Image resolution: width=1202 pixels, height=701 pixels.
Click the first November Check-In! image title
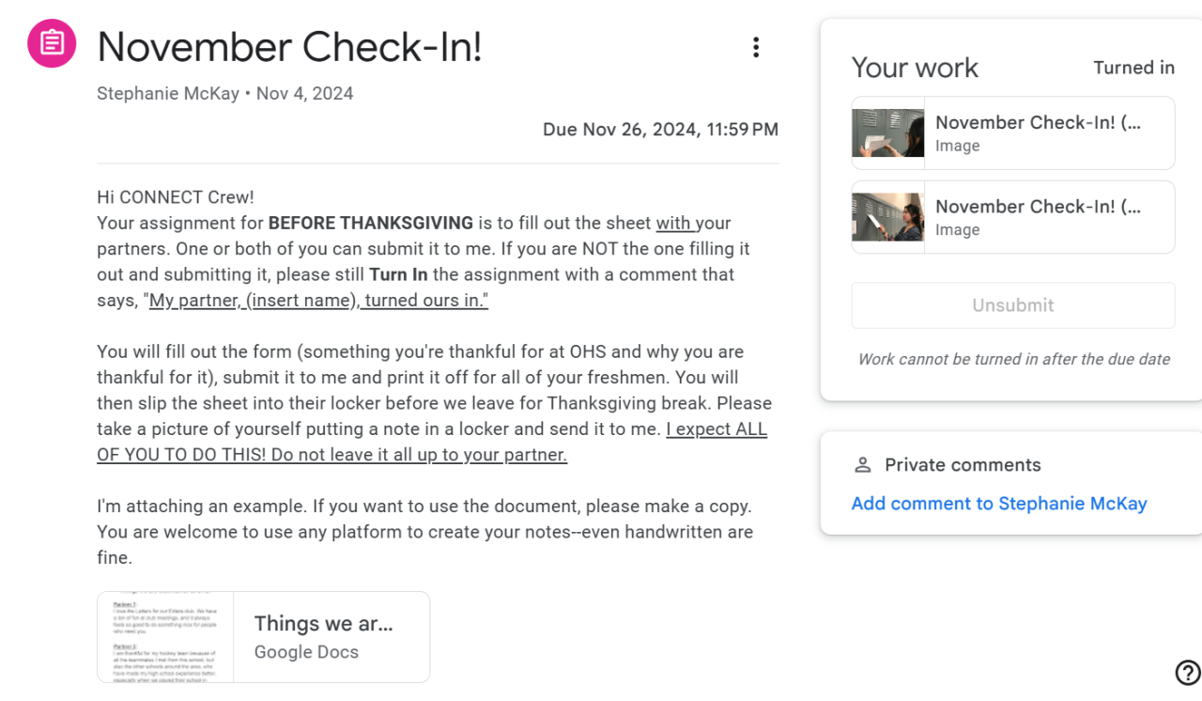(1038, 123)
